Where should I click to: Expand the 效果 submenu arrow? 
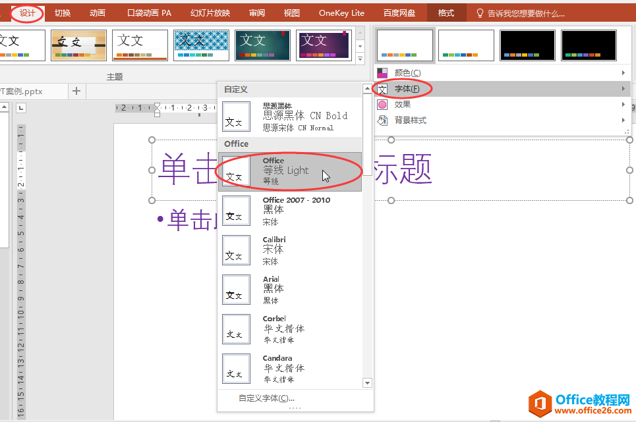[x=623, y=103]
